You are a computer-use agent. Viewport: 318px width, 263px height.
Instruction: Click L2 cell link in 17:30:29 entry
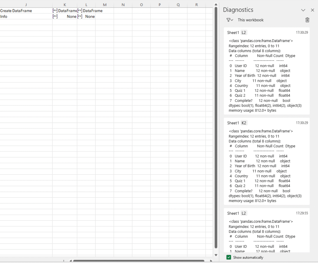click(x=244, y=32)
